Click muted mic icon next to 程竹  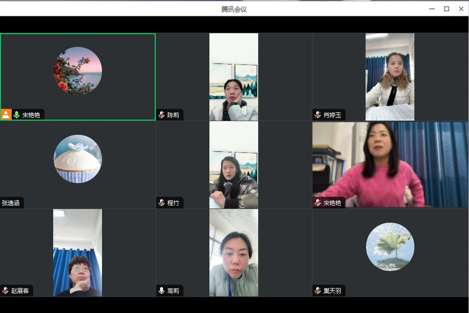(161, 203)
